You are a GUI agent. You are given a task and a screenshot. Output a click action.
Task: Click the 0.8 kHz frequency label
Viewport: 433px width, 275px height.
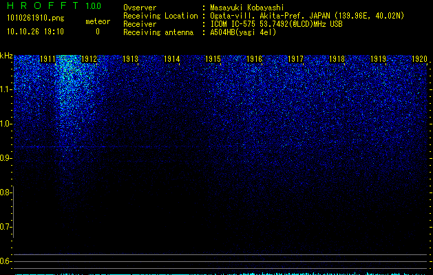pyautogui.click(x=6, y=192)
